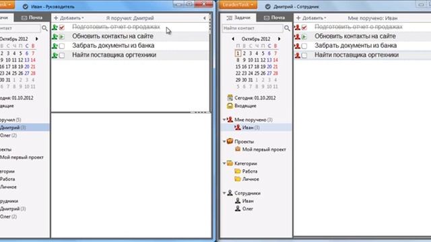
Task: Go to next month in Ivan's calendar
Action: [x=36, y=39]
